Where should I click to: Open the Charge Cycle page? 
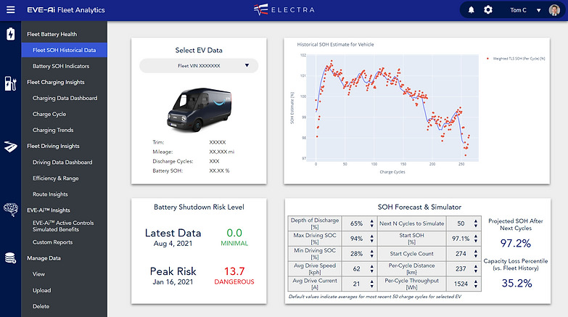49,114
